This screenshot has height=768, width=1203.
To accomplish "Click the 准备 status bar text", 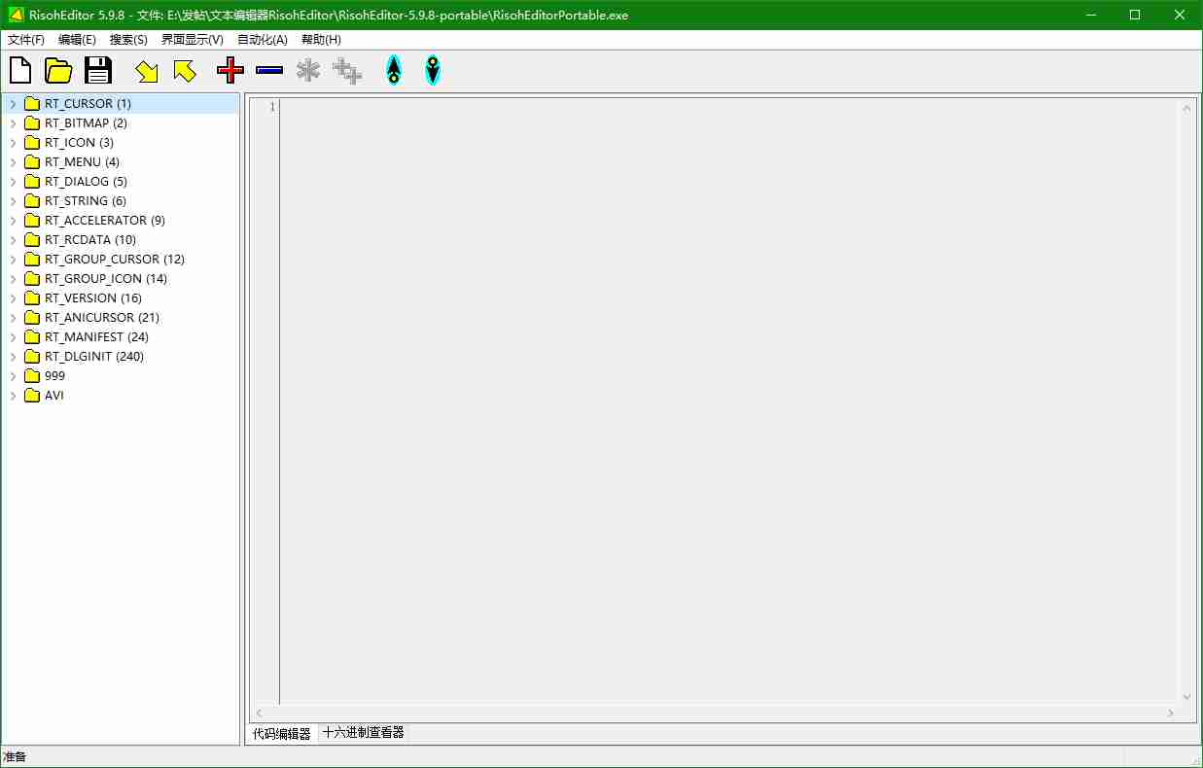I will click(x=15, y=756).
